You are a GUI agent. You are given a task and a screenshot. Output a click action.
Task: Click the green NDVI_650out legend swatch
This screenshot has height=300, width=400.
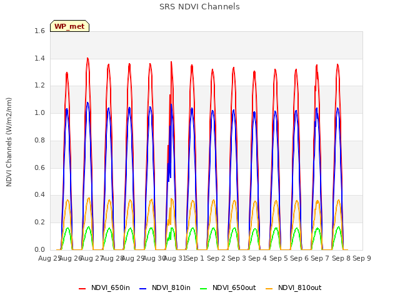tap(203, 289)
